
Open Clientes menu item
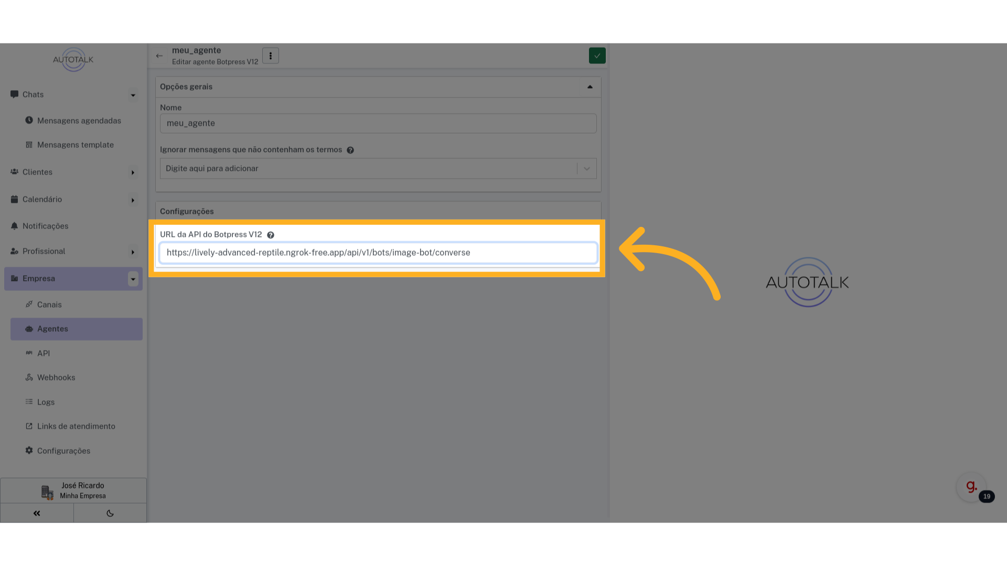tap(37, 172)
